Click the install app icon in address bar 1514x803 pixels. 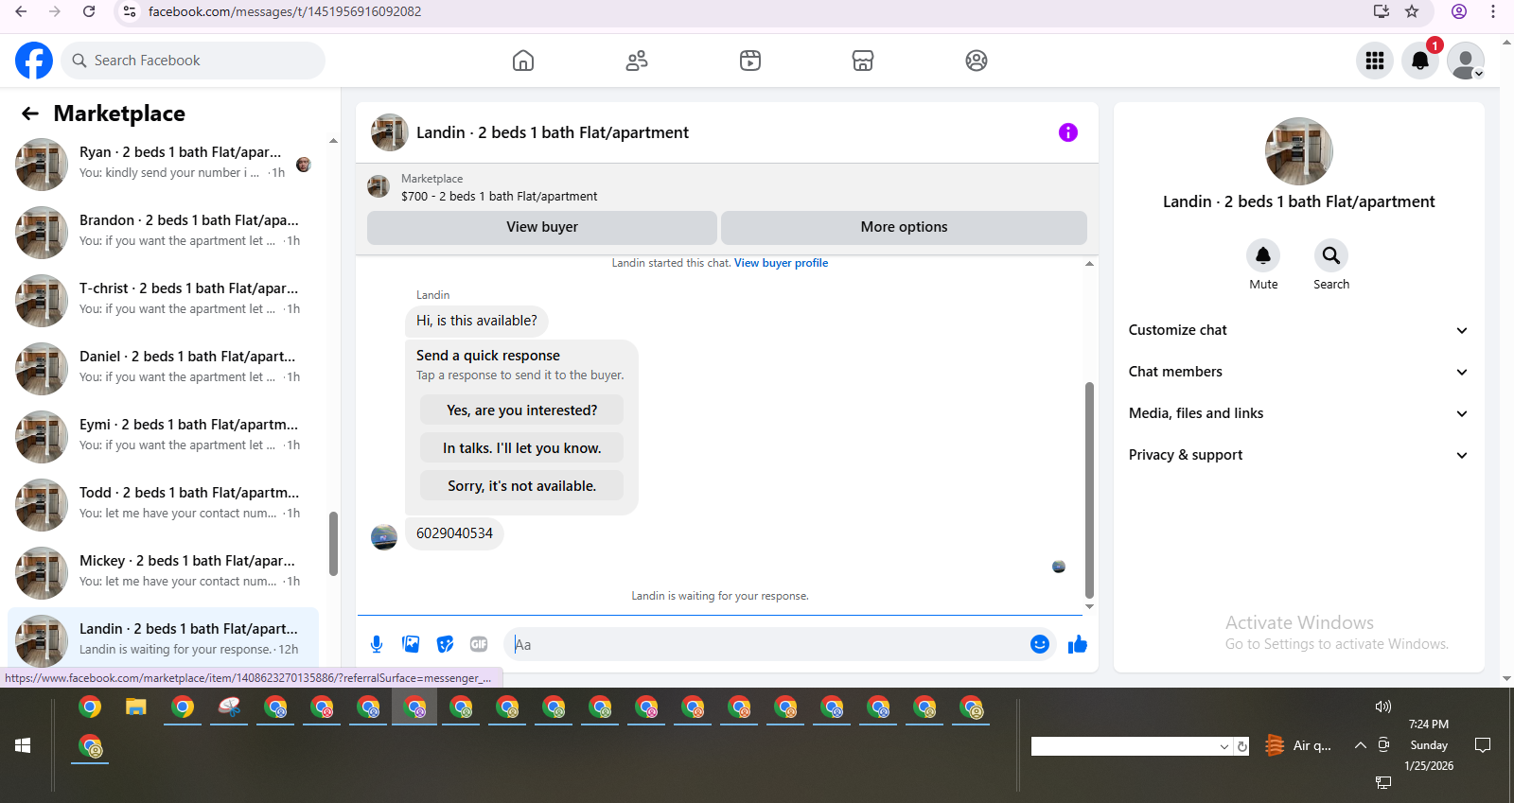(x=1382, y=11)
